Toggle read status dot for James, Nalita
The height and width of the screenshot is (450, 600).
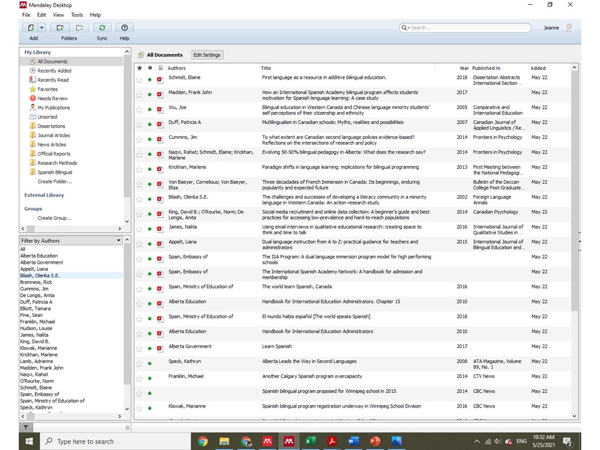pos(150,229)
